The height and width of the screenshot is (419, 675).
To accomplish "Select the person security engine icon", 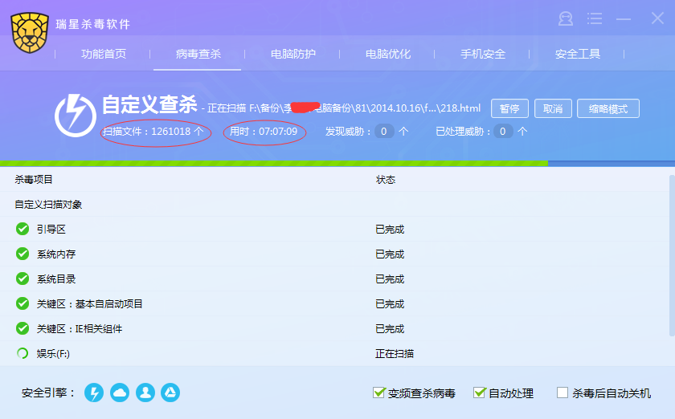I will (x=145, y=393).
